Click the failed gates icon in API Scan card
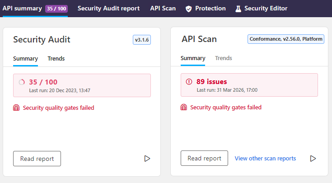Image resolution: width=332 pixels, height=183 pixels. 184,108
